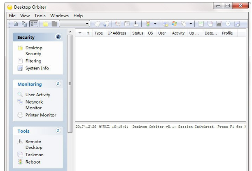Open System Info from the Security panel
The width and height of the screenshot is (252, 171).
tap(37, 68)
